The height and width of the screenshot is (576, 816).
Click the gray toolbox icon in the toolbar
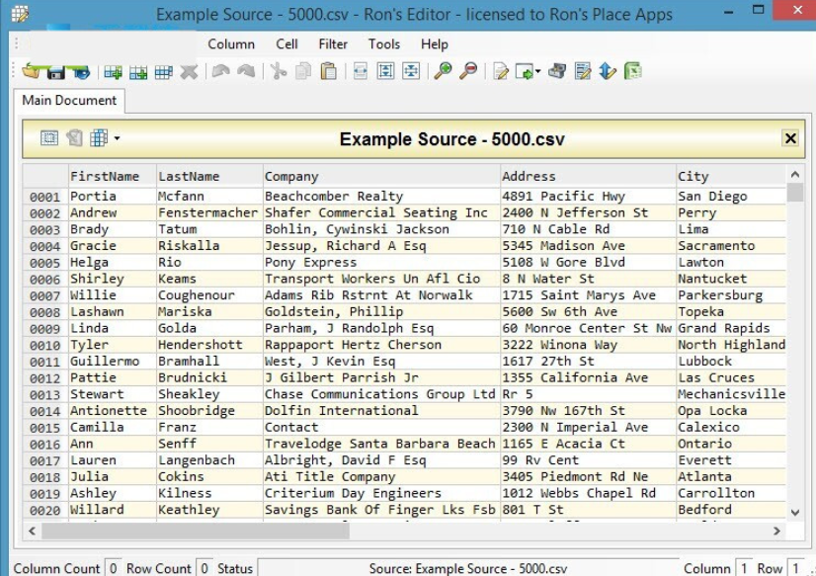[557, 71]
